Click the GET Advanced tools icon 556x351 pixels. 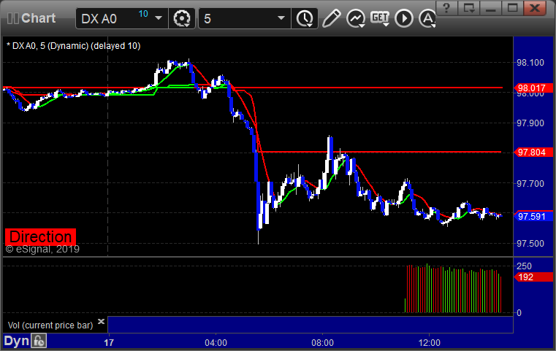(380, 18)
